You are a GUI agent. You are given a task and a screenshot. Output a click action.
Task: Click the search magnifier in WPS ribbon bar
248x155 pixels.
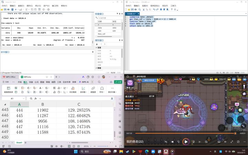coord(99,82)
